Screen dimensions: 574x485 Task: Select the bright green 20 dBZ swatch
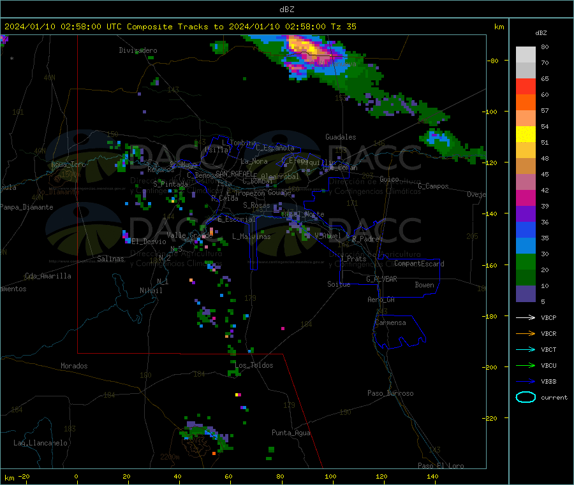[526, 261]
